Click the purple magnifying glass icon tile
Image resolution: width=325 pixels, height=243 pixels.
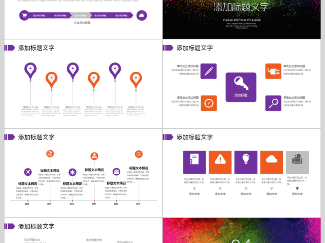(273, 103)
